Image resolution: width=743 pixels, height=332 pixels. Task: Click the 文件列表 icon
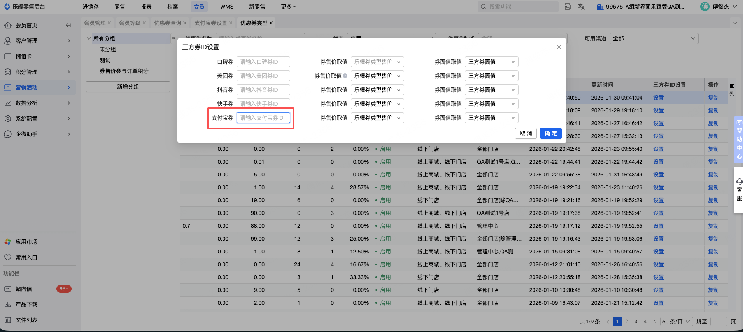tap(8, 320)
